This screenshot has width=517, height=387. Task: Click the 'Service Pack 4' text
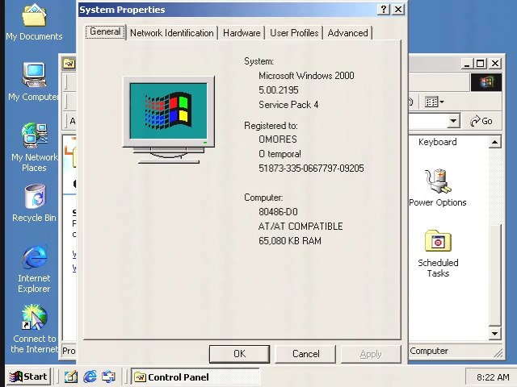288,105
